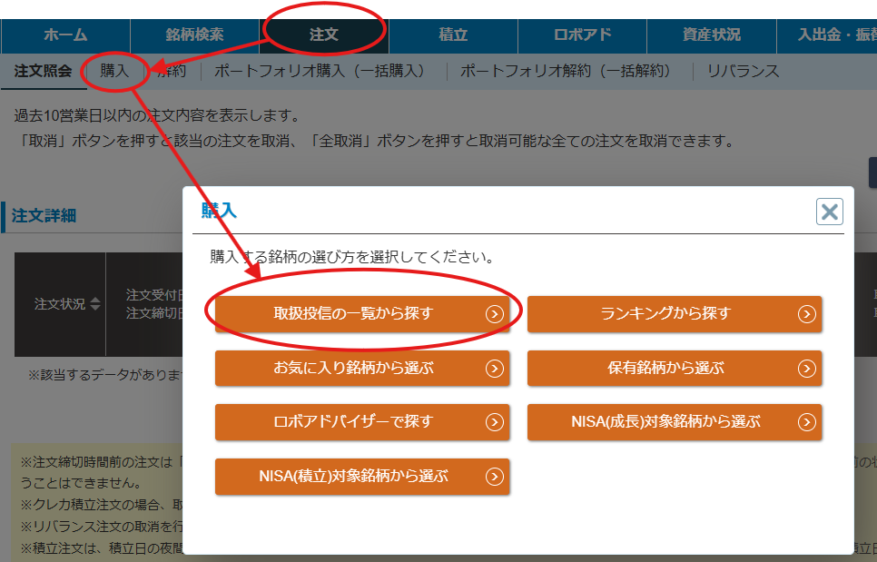Select the 購入 submenu item
This screenshot has height=562, width=877.
pyautogui.click(x=114, y=71)
